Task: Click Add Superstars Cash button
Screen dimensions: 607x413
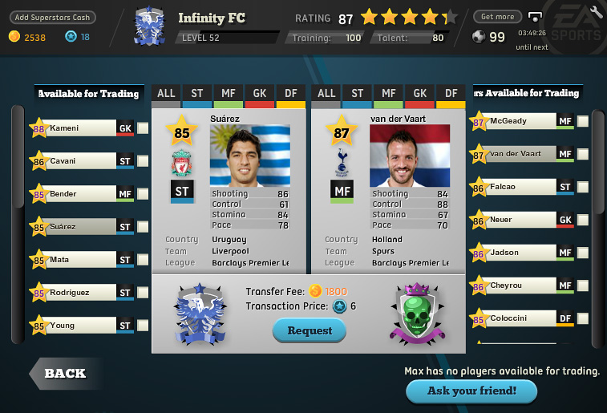Action: coord(52,18)
